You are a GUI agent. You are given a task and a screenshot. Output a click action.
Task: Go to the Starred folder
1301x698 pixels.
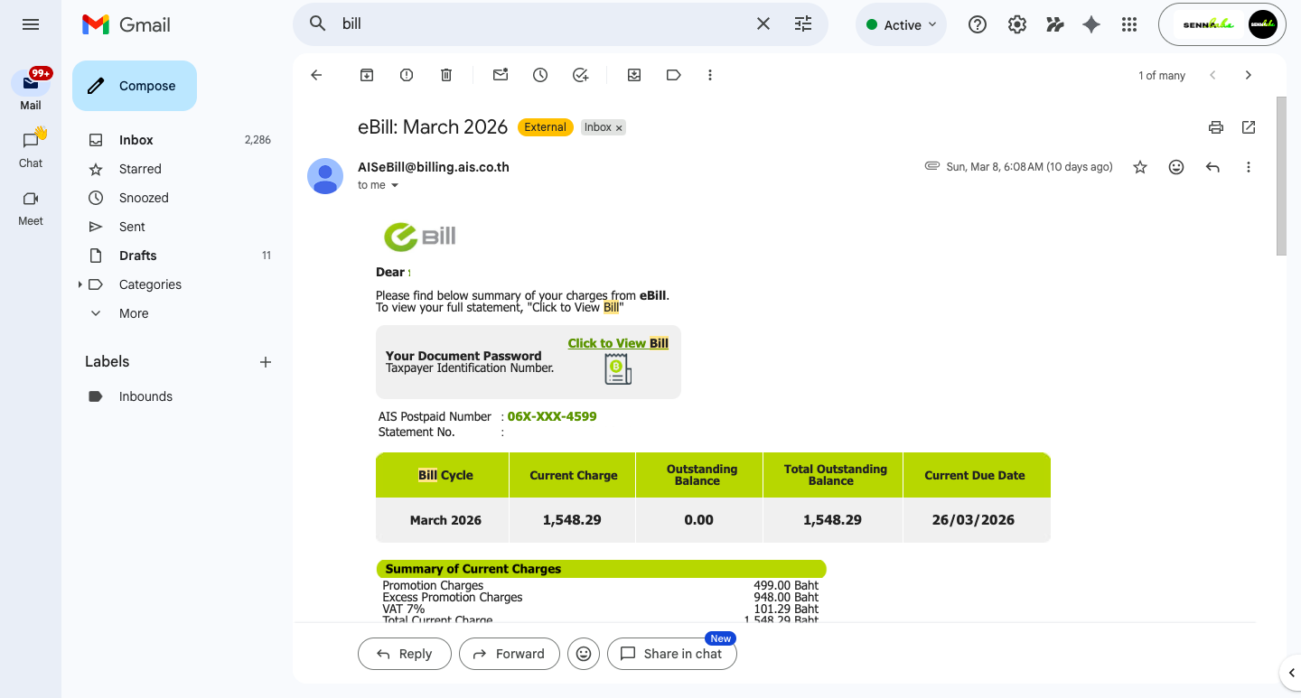click(x=140, y=169)
